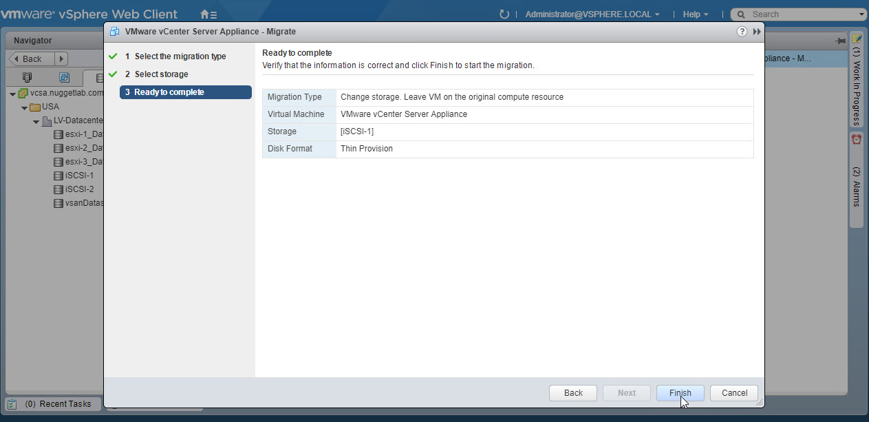The width and height of the screenshot is (869, 422).
Task: Expand the search options dropdown arrow
Action: tap(862, 14)
